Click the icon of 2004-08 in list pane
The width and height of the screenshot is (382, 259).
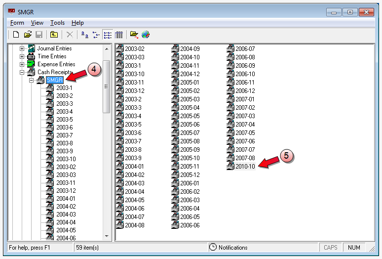point(120,225)
